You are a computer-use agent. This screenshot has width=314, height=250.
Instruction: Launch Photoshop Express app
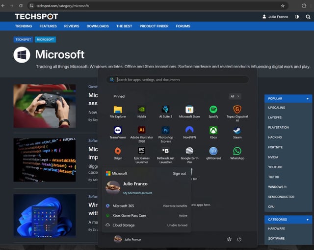pos(166,135)
